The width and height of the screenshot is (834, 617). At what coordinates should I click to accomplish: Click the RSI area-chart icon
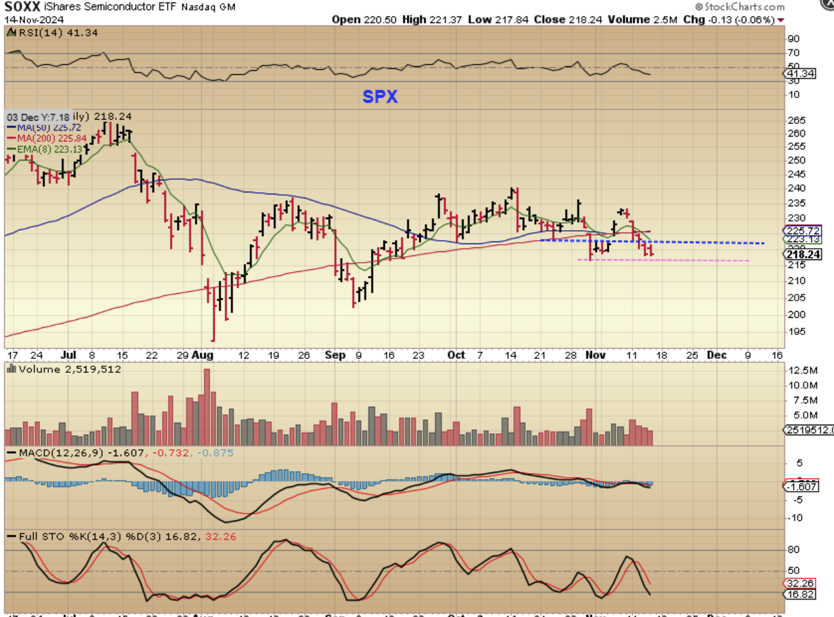pyautogui.click(x=11, y=31)
